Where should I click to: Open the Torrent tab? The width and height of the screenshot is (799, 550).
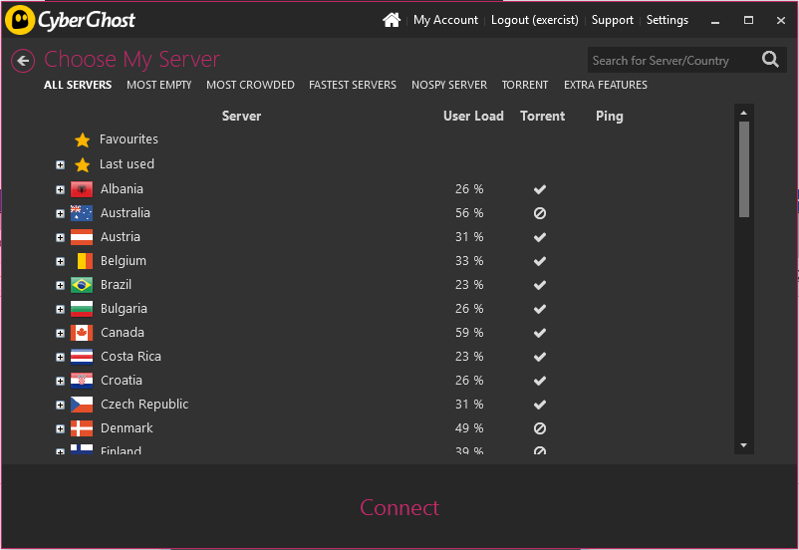(x=525, y=85)
